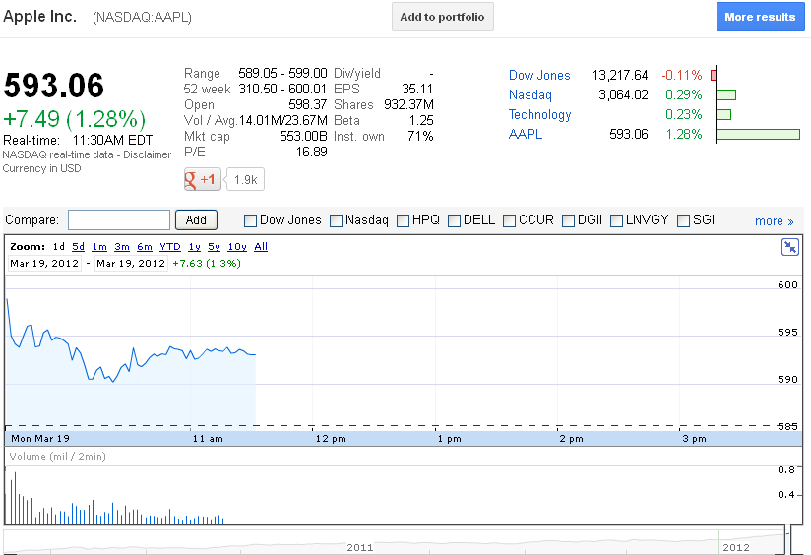Toggle the LNVGY compare checkbox
Screen dimensions: 811x555
[x=616, y=220]
